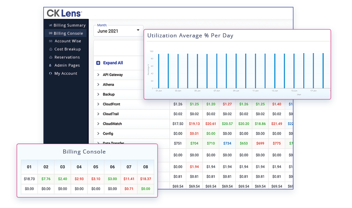352x208 pixels.
Task: Click the red $1.94 cost cell
Action: 194,167
